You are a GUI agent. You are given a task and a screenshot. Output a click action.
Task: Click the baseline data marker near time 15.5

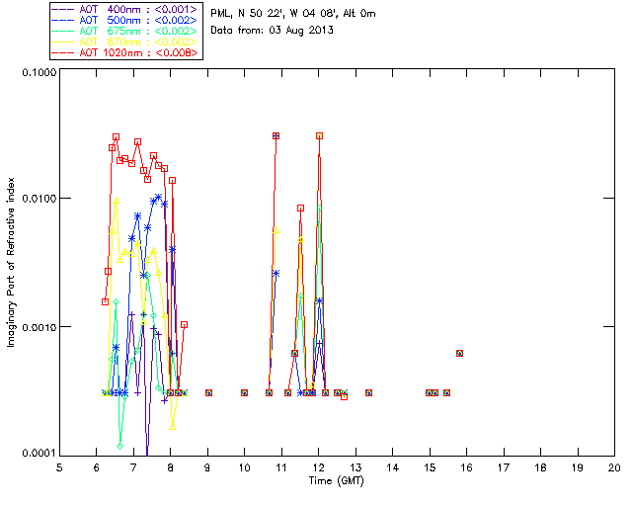(x=446, y=392)
